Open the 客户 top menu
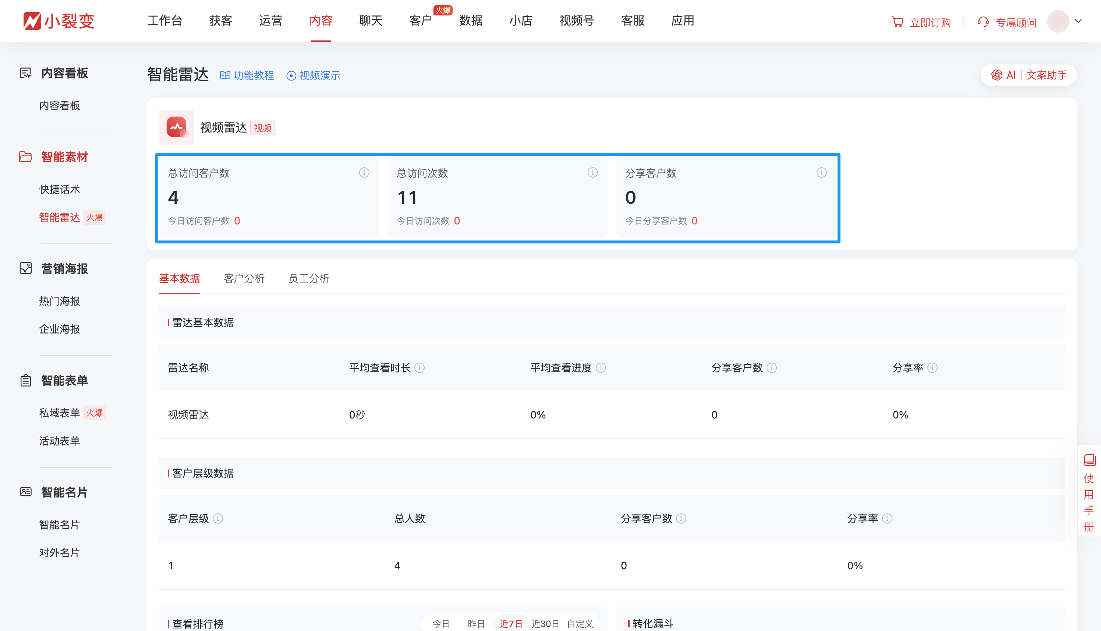This screenshot has width=1101, height=631. coord(421,21)
